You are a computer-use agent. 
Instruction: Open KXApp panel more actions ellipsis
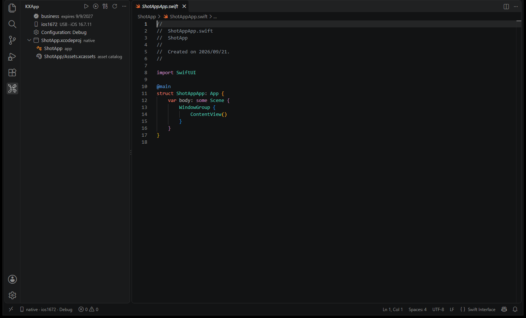124,6
